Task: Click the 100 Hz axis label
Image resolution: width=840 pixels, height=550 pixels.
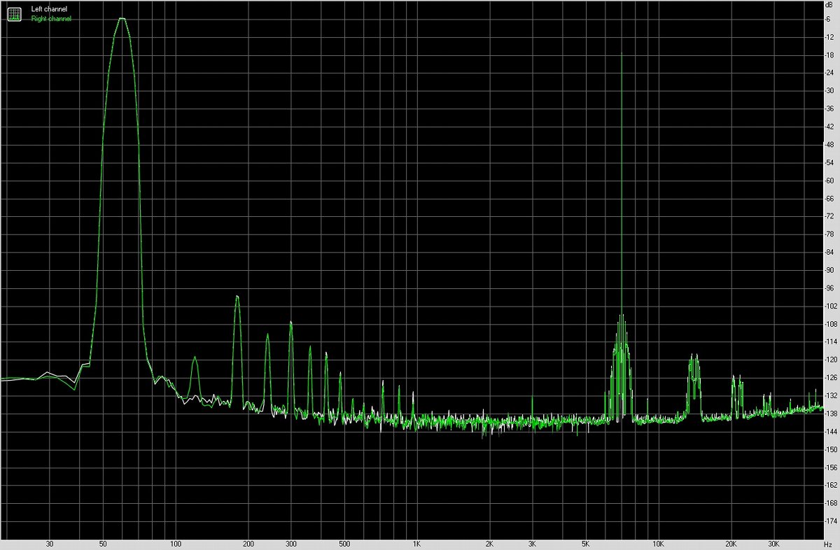Action: point(176,544)
